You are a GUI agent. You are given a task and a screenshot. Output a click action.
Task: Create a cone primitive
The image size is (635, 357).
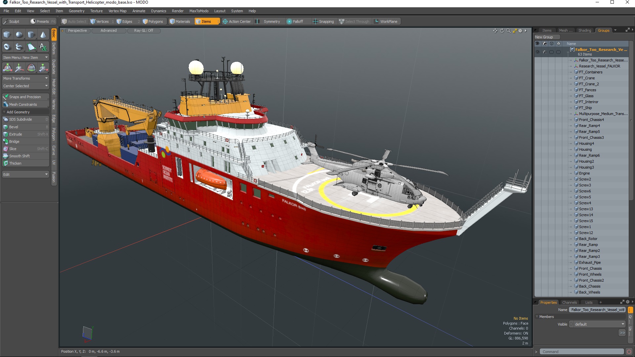pos(43,35)
